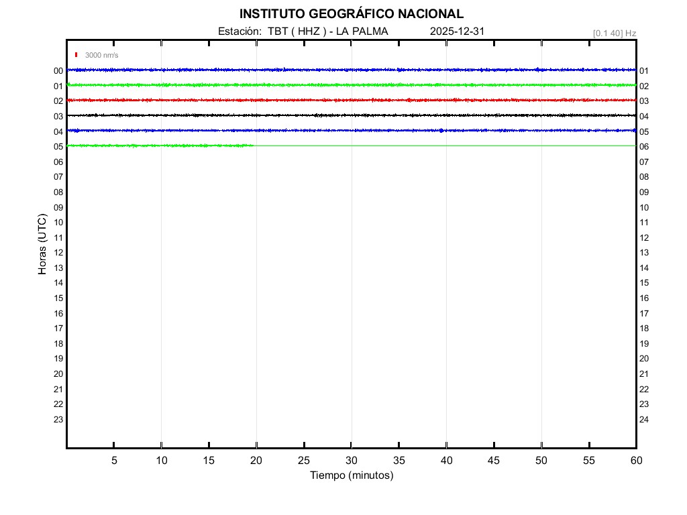Click the 23 hour label on left axis
The height and width of the screenshot is (515, 687).
click(58, 420)
